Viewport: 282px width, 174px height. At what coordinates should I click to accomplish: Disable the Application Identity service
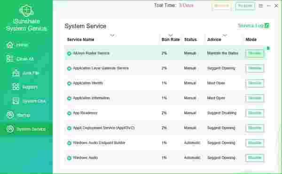pyautogui.click(x=254, y=83)
